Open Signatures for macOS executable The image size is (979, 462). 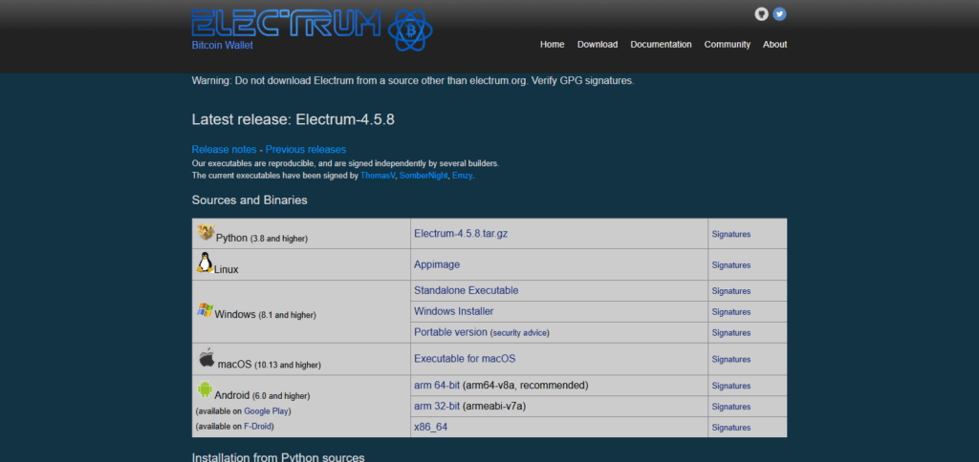[x=731, y=360]
